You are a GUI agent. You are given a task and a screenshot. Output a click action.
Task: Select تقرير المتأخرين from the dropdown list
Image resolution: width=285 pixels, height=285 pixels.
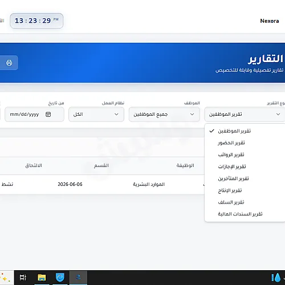(x=245, y=178)
